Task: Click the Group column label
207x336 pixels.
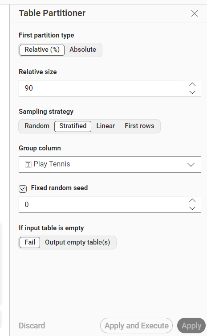Action: point(40,148)
